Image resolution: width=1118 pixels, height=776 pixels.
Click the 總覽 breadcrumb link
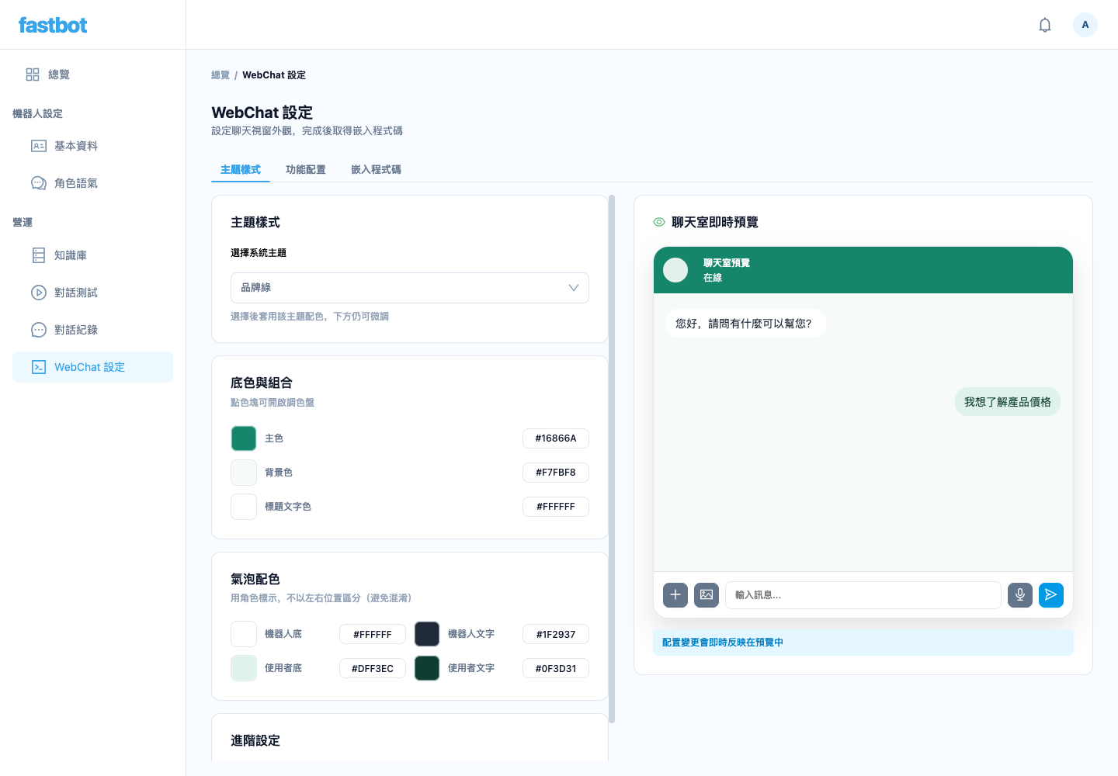tap(220, 75)
